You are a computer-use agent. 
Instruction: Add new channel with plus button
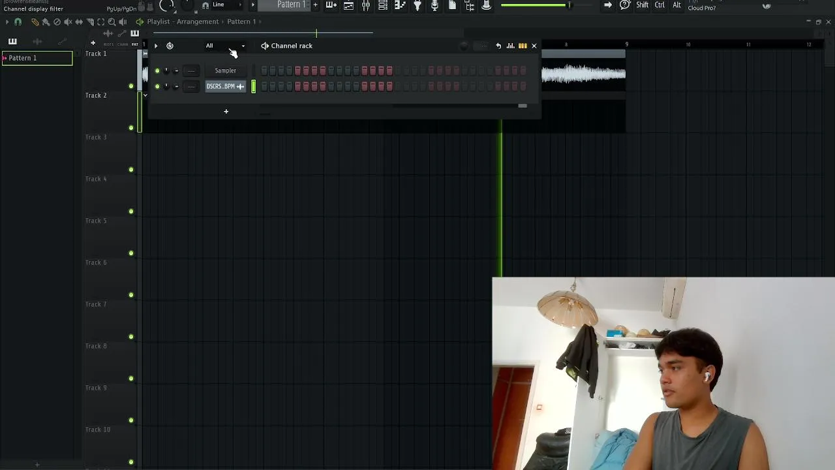tap(226, 112)
